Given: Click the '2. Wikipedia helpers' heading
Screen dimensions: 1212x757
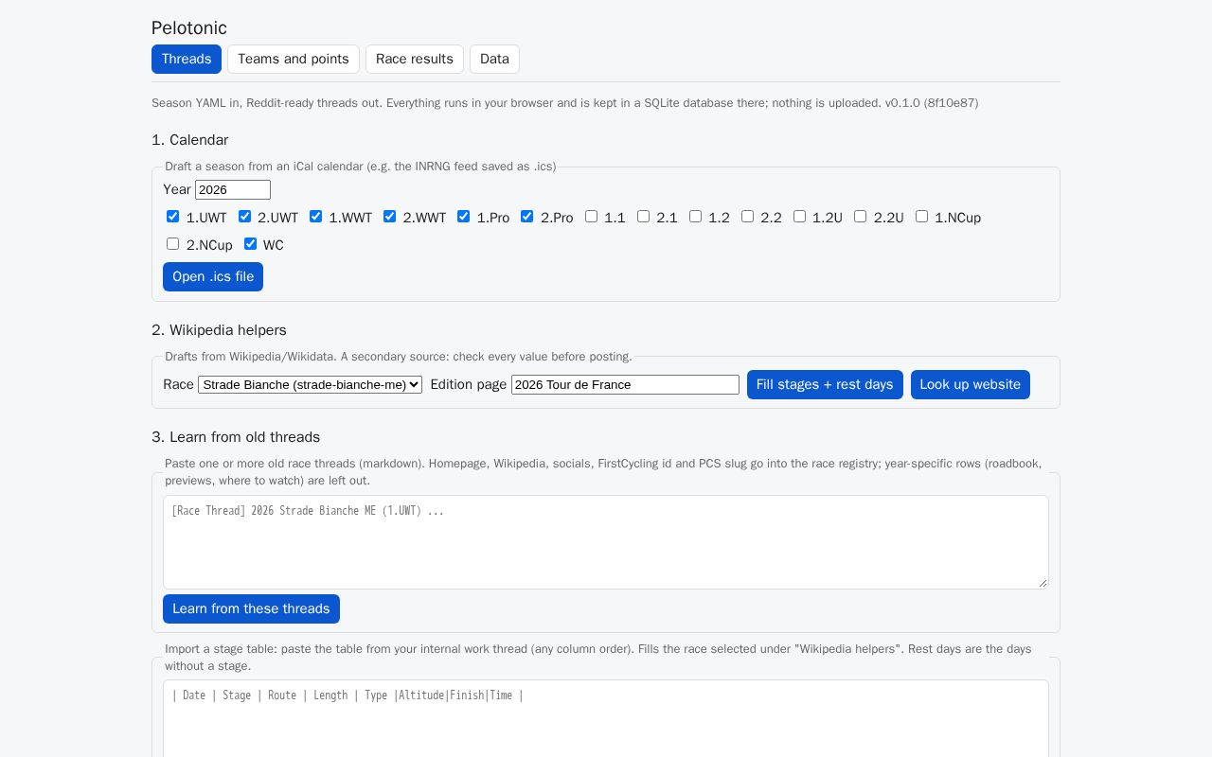Looking at the screenshot, I should [x=219, y=330].
